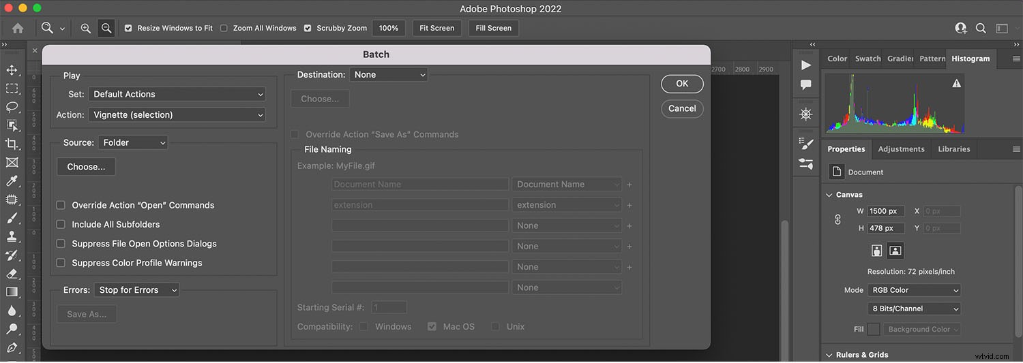Open the Navigator panel wheel icon
This screenshot has height=363, width=1023.
(806, 114)
